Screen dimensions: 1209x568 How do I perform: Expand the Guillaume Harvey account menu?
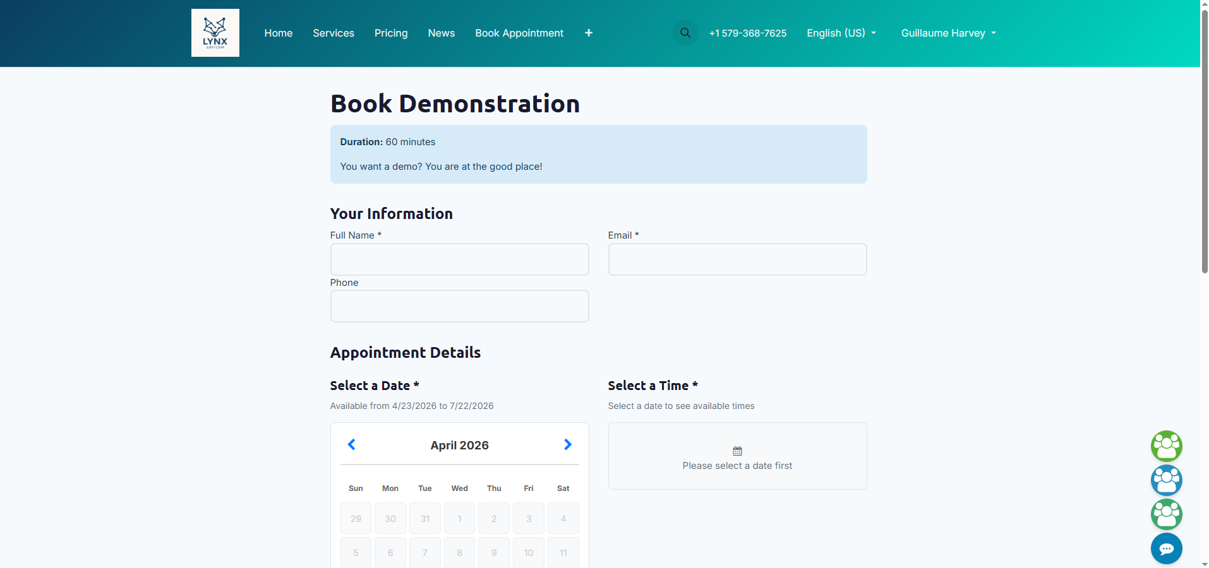pos(947,33)
